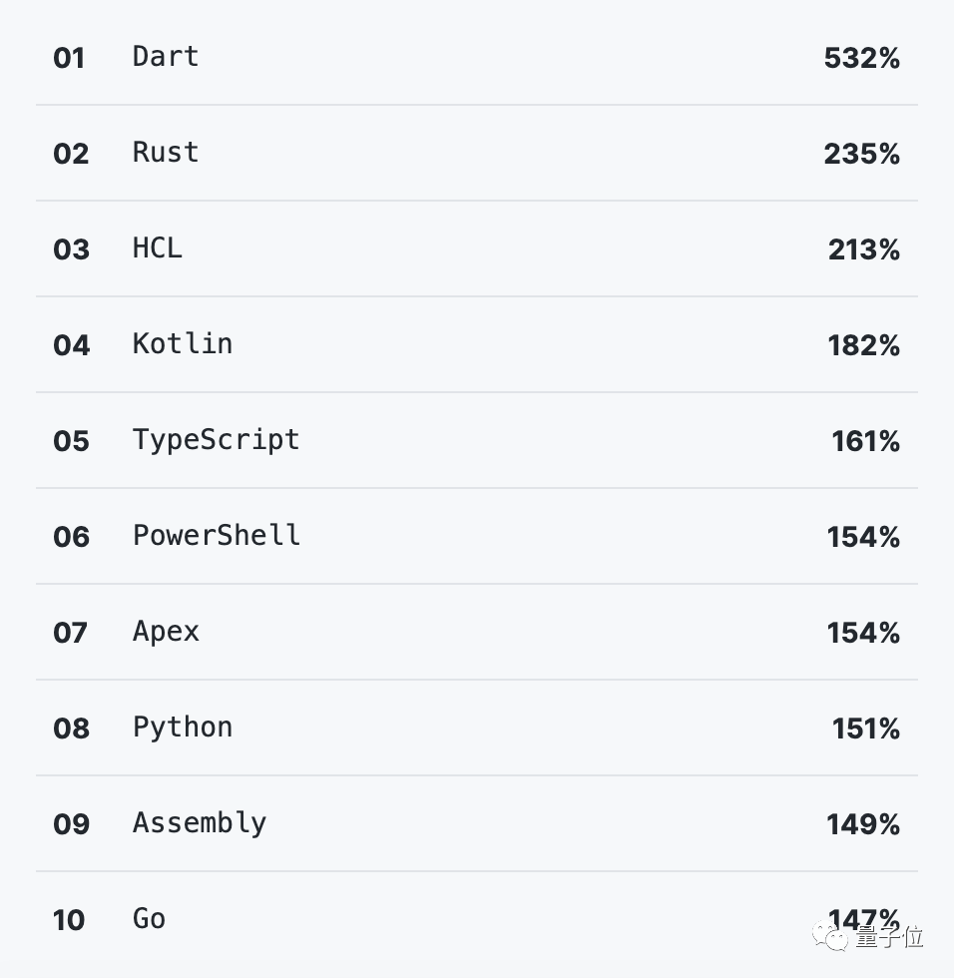
Task: Click the PowerShell language name
Action: pyautogui.click(x=217, y=536)
